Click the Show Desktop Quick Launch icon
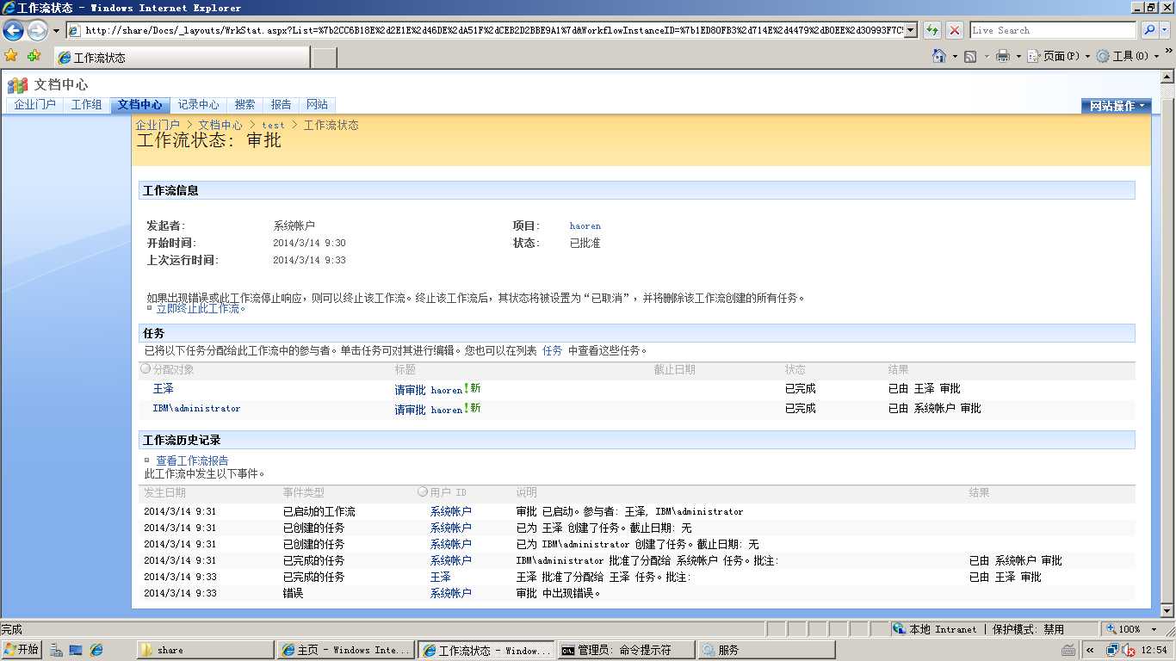1176x661 pixels. (x=76, y=650)
